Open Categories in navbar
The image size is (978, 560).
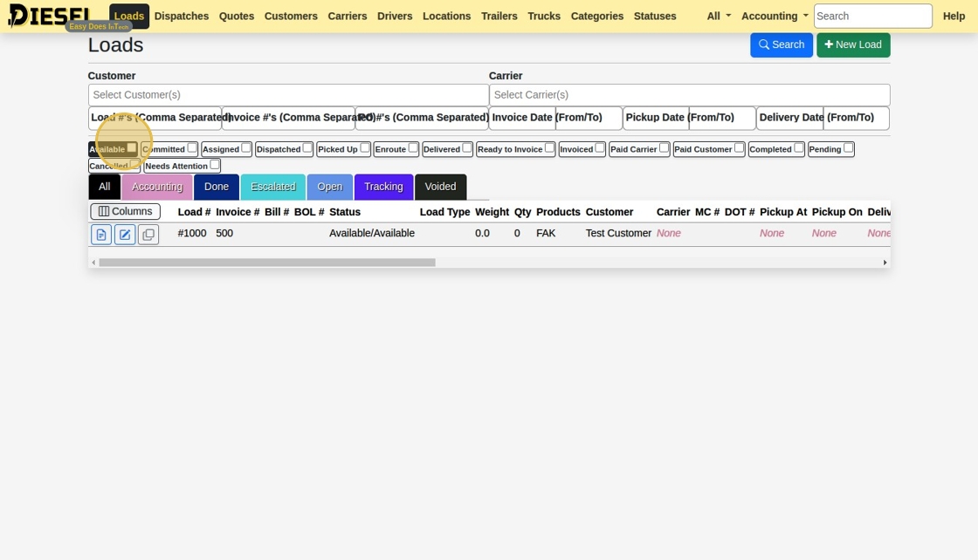click(x=597, y=17)
